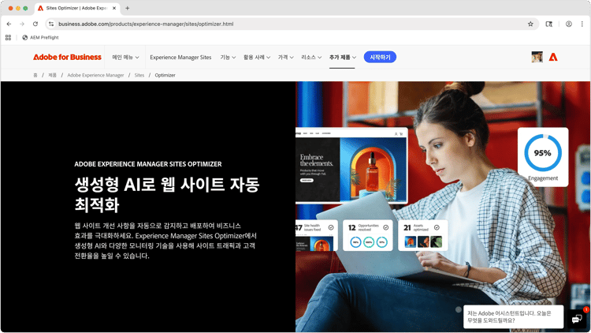Click the red Adobe logo icon in header

pyautogui.click(x=553, y=57)
